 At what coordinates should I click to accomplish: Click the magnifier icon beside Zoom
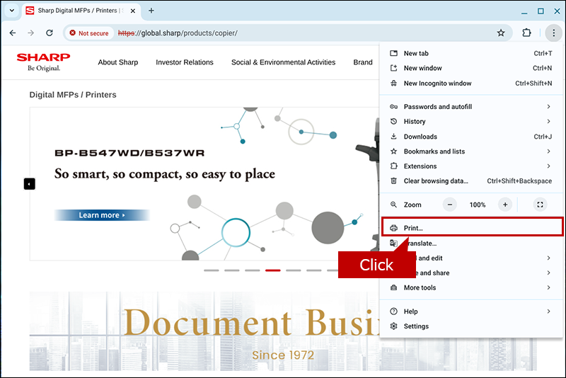click(x=393, y=205)
